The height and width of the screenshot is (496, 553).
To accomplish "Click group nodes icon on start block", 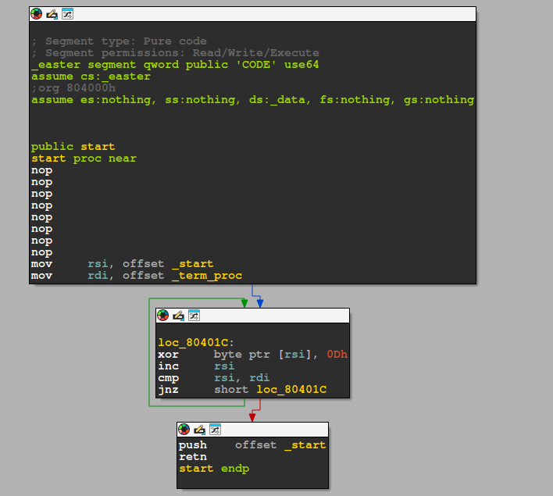I will 67,14.
